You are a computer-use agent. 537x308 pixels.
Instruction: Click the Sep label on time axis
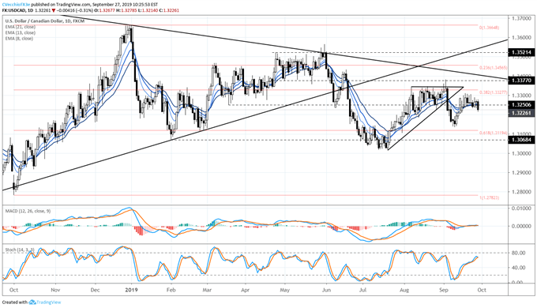[444, 290]
